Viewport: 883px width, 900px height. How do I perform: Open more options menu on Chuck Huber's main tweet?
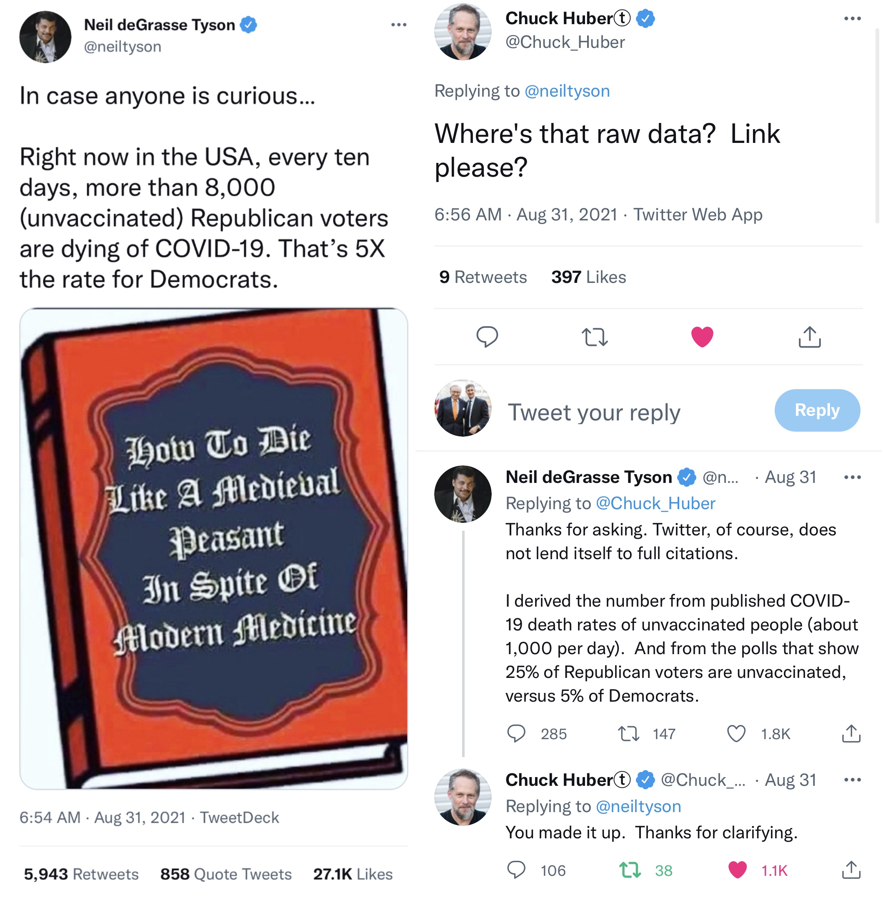853,19
